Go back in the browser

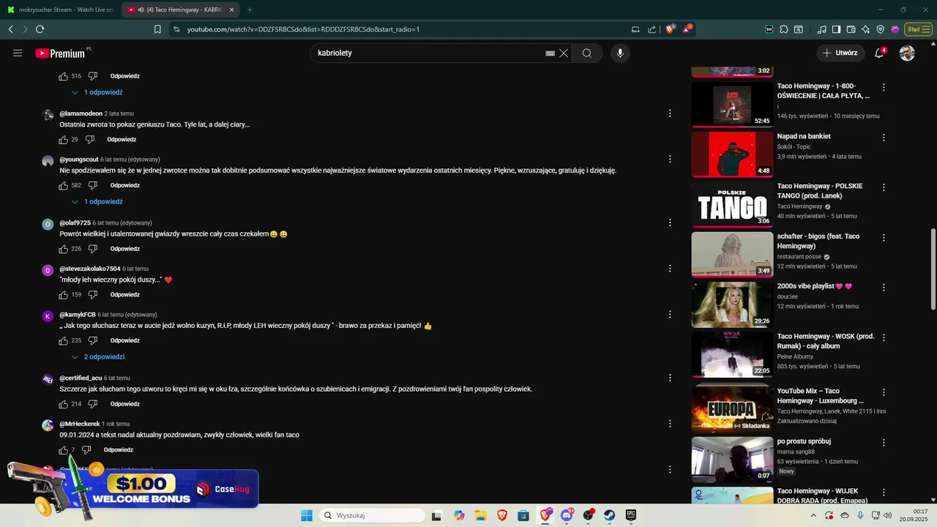click(x=10, y=29)
